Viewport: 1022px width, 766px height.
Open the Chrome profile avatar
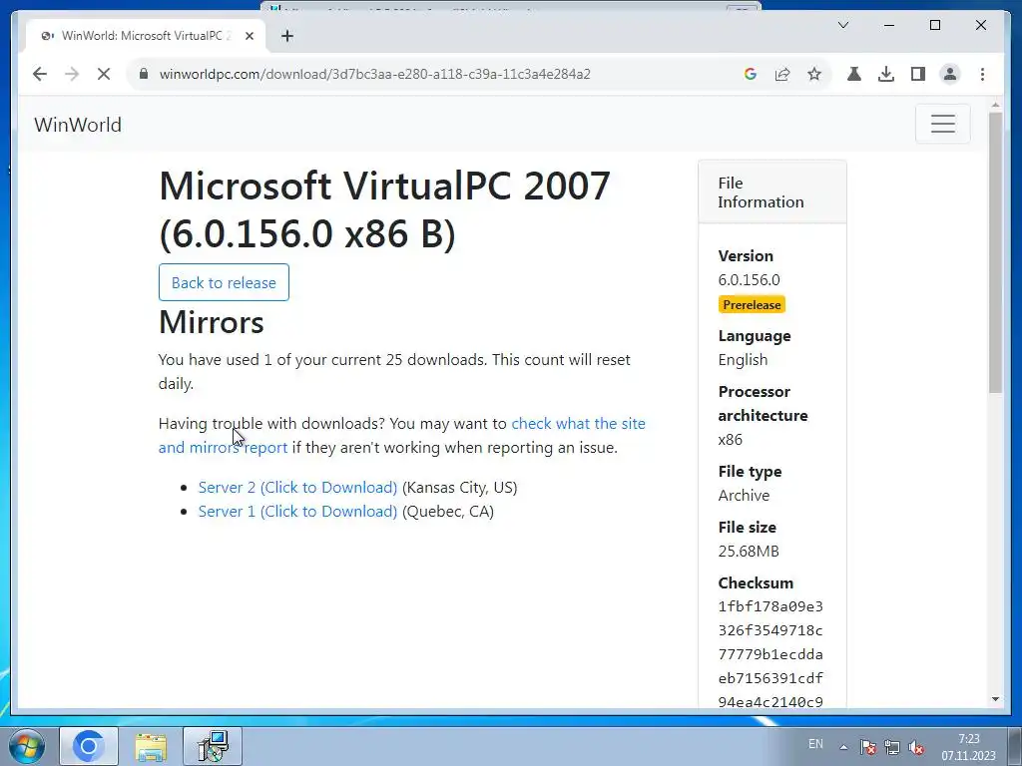[x=950, y=74]
